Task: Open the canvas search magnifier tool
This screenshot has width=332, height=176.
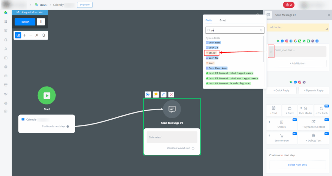Action: pyautogui.click(x=43, y=35)
